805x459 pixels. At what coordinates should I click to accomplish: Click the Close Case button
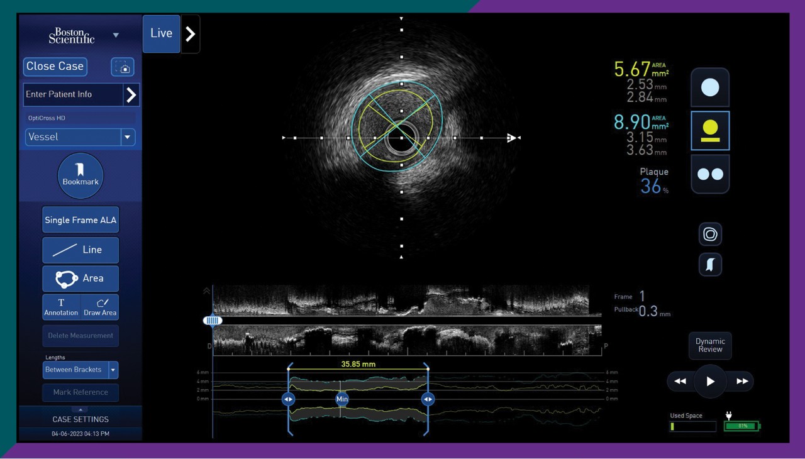55,66
